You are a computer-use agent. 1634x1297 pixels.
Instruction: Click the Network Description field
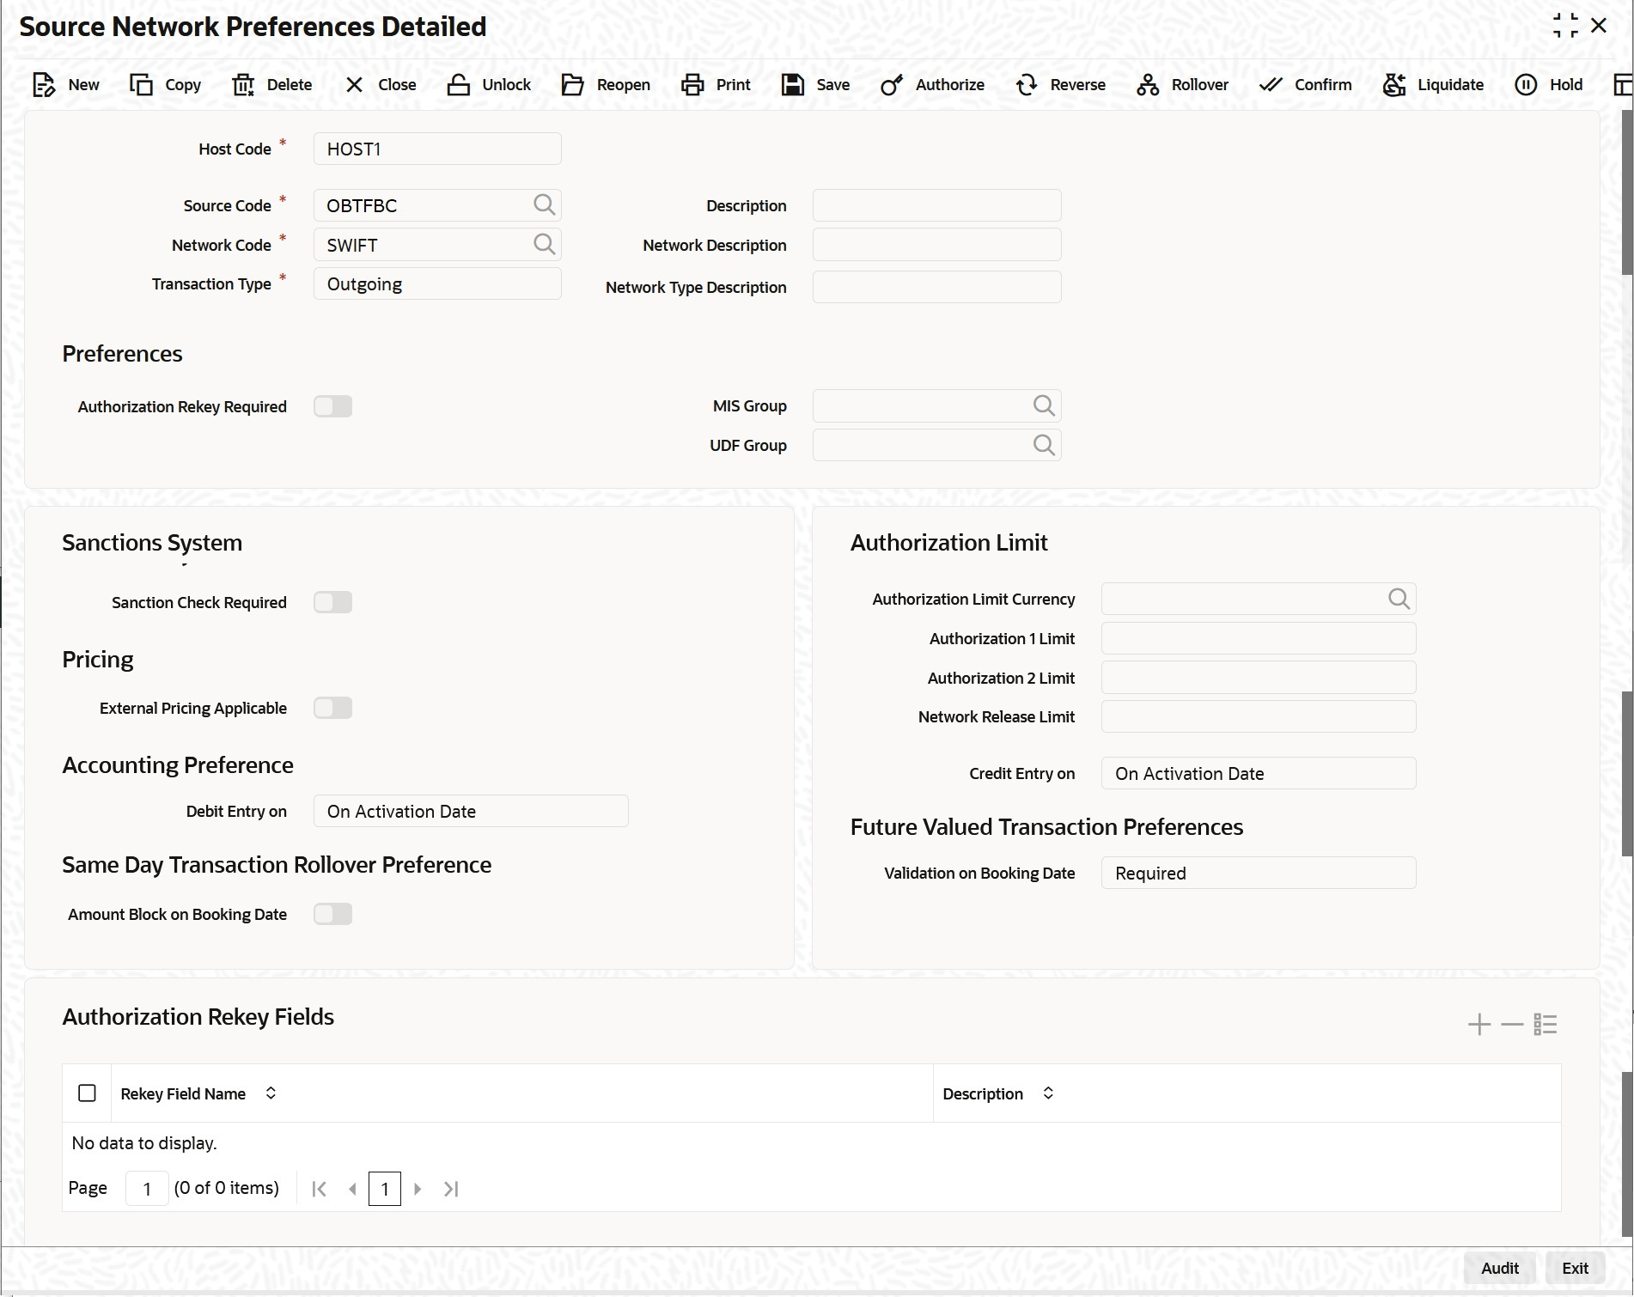[x=937, y=245]
